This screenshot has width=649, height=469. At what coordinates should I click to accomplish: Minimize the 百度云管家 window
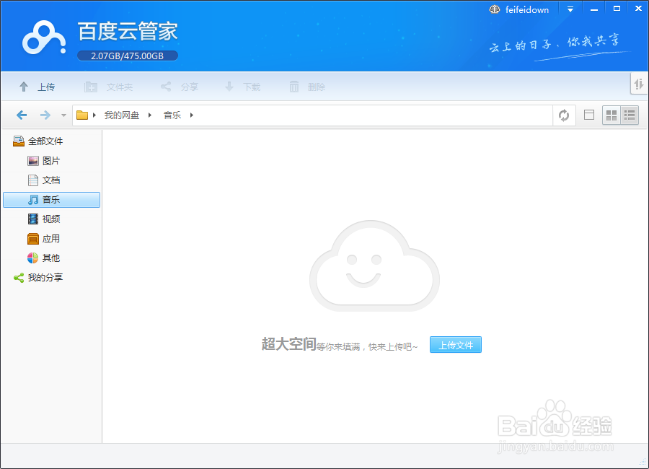[594, 9]
